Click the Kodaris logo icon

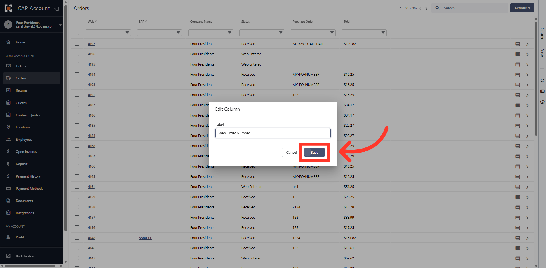8,8
